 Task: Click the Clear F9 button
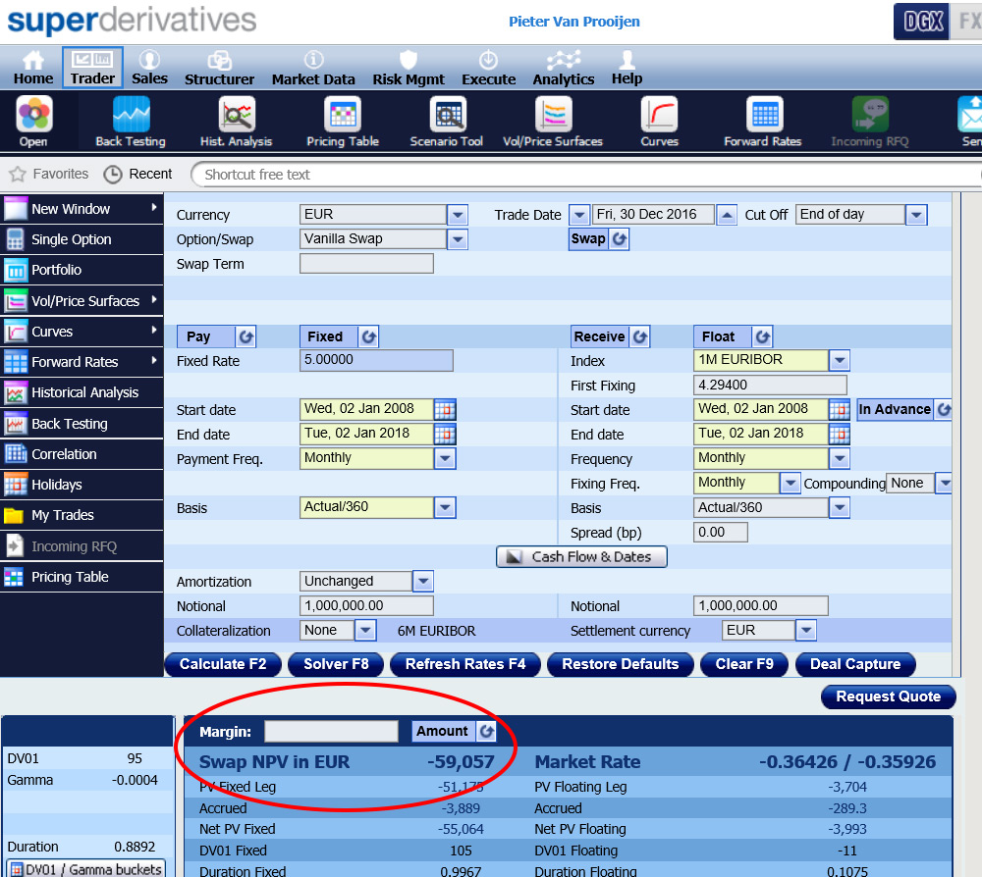[744, 664]
